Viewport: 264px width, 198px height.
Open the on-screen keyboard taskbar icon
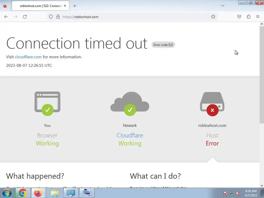pyautogui.click(x=87, y=193)
